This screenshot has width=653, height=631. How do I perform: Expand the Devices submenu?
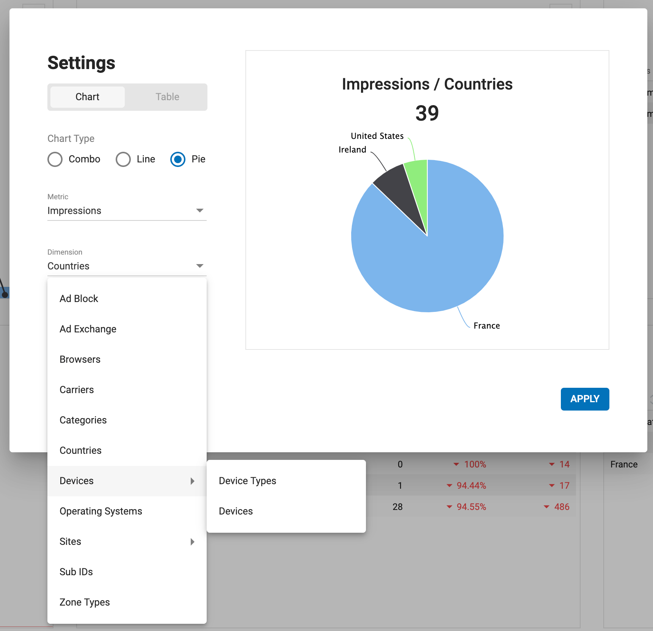[x=127, y=481]
